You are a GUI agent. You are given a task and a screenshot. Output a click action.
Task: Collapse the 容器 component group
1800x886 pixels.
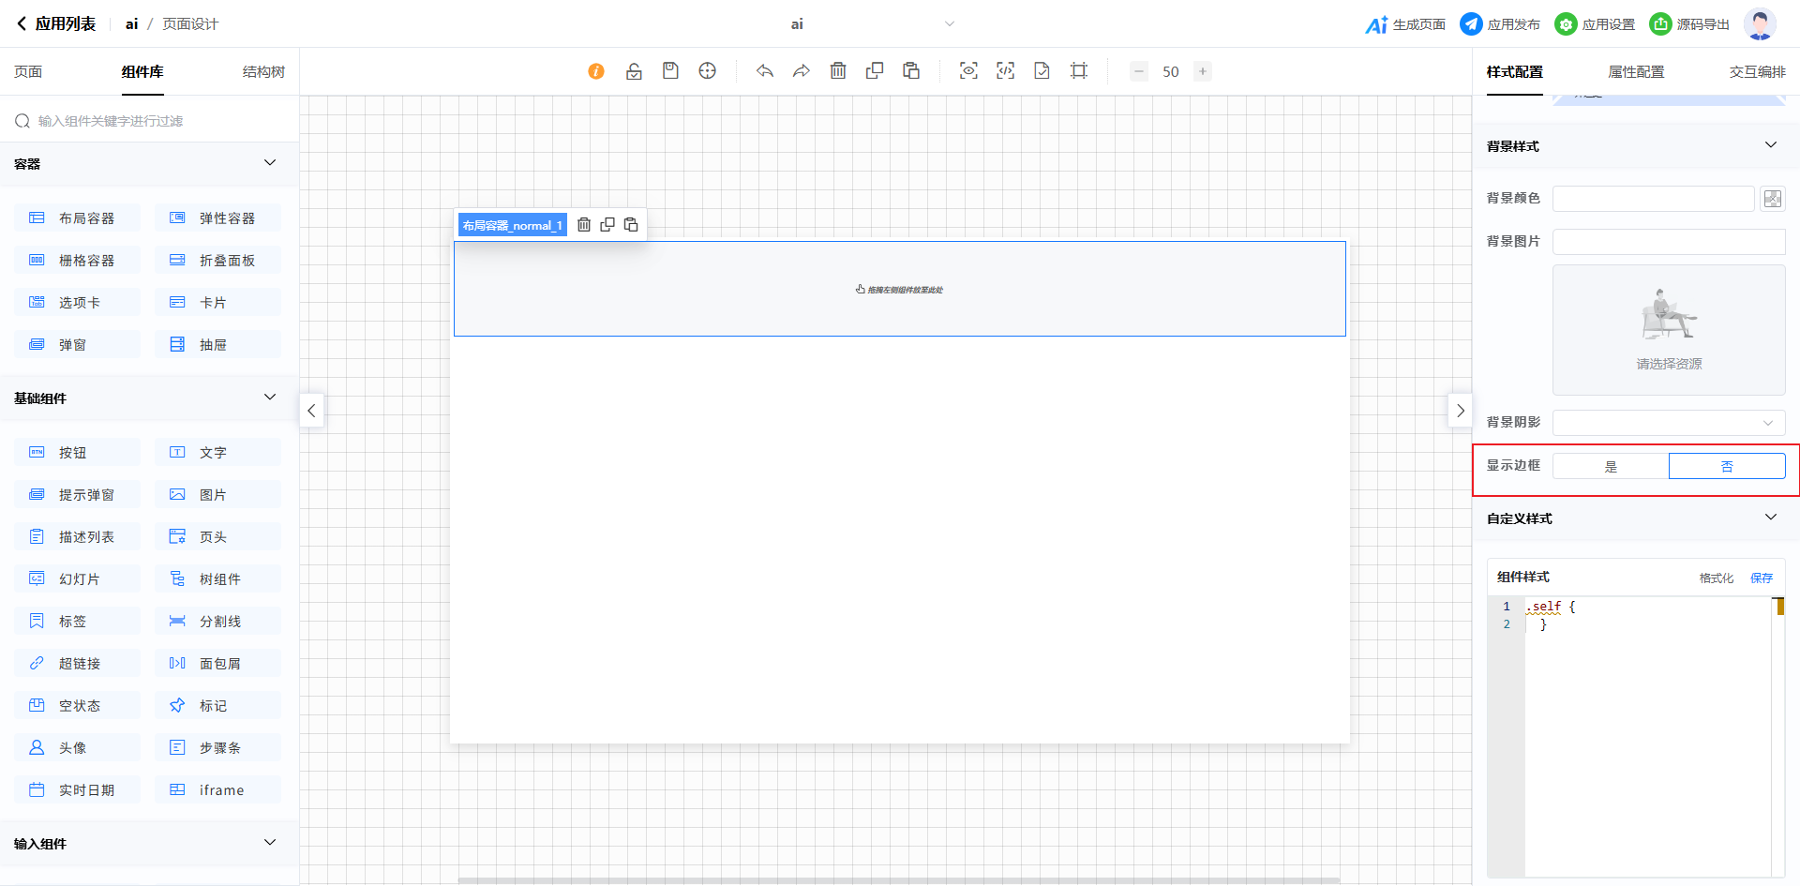point(270,163)
